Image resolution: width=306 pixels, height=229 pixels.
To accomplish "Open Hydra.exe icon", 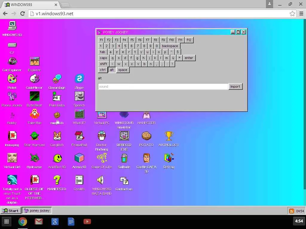I will point(35,158).
